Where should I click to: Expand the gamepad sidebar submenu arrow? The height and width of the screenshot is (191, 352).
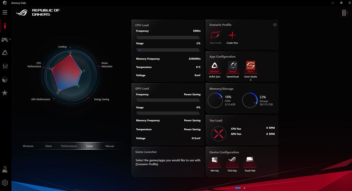click(x=10, y=39)
